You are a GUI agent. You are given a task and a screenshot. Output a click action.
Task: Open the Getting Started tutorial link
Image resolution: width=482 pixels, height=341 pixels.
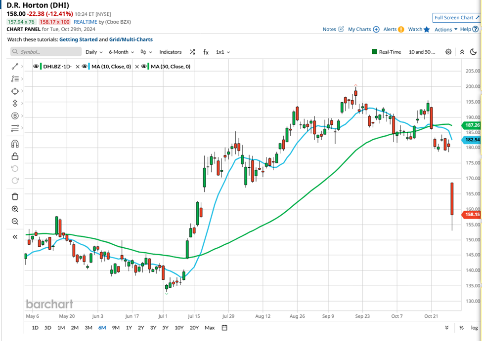78,39
